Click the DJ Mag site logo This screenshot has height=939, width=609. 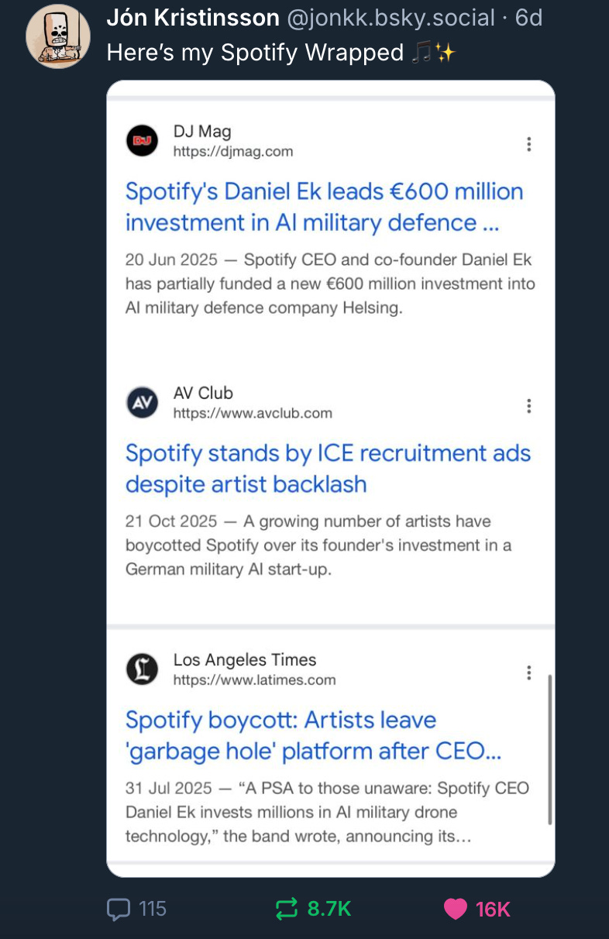[142, 141]
